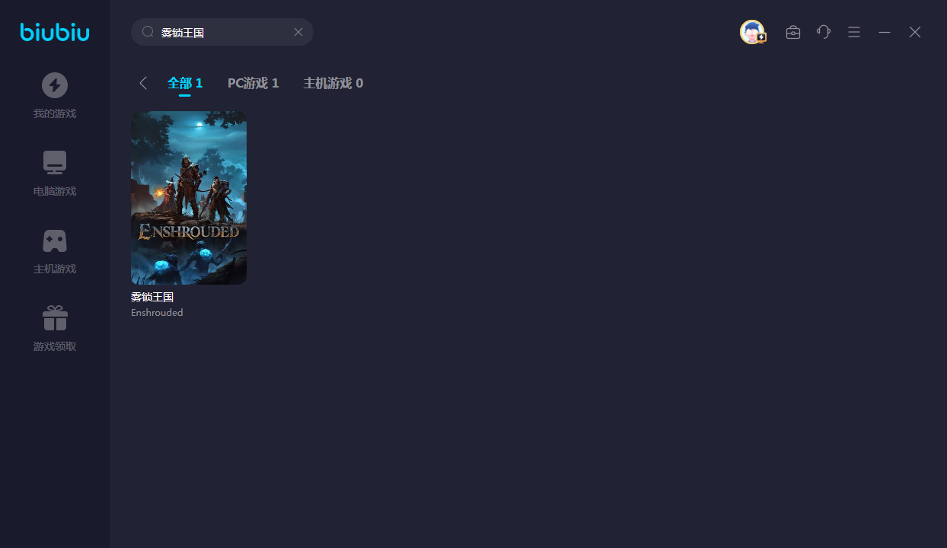Image resolution: width=947 pixels, height=548 pixels.
Task: Clear the search text with the X
Action: coord(298,32)
